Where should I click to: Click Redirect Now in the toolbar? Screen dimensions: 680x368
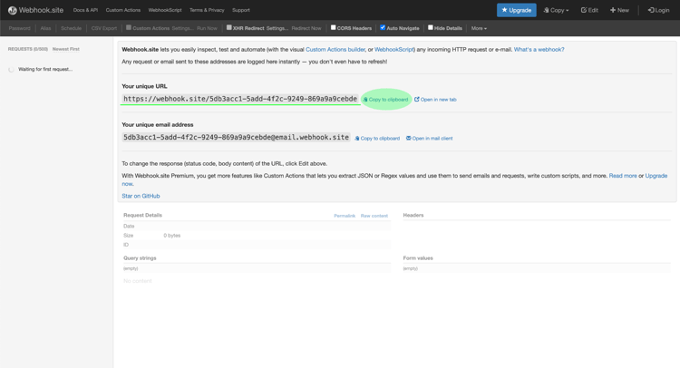pos(306,28)
